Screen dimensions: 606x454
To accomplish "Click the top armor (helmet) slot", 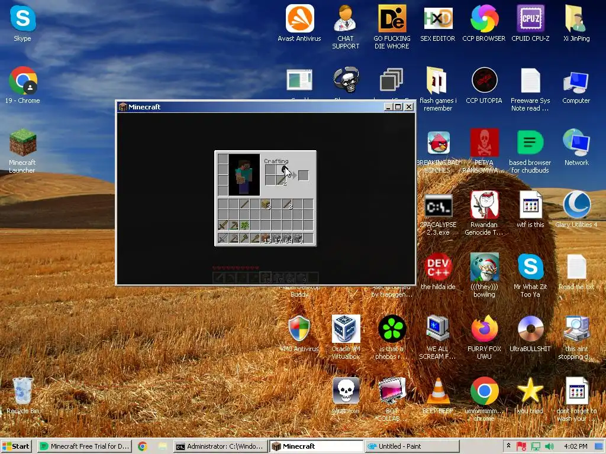I will [x=223, y=159].
